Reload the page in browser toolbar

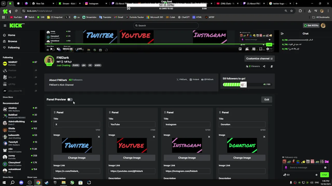coord(16,11)
